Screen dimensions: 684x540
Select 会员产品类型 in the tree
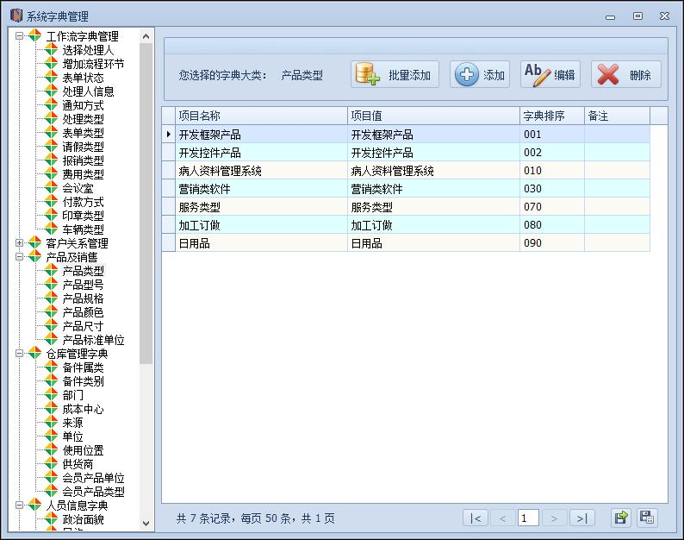click(x=93, y=492)
